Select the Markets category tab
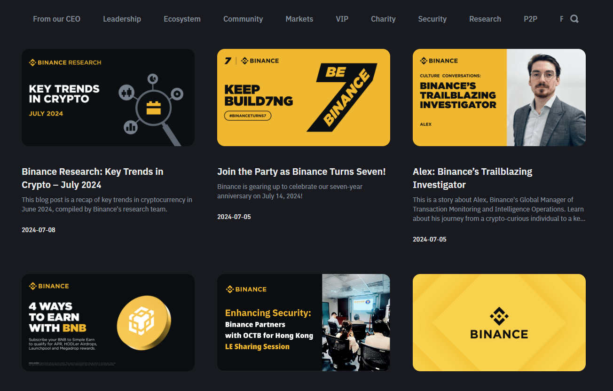613x391 pixels. [299, 19]
